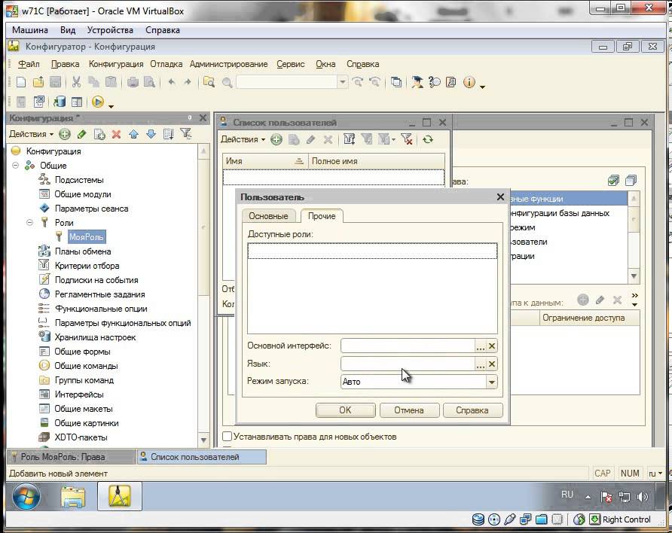Viewport: 672px width, 533px height.
Task: Open VirtualBox Устройства menu
Action: coord(110,30)
